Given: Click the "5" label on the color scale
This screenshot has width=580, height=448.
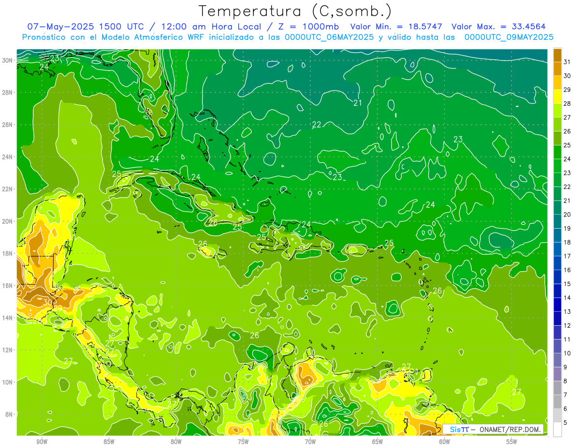Looking at the screenshot, I should pos(565,422).
